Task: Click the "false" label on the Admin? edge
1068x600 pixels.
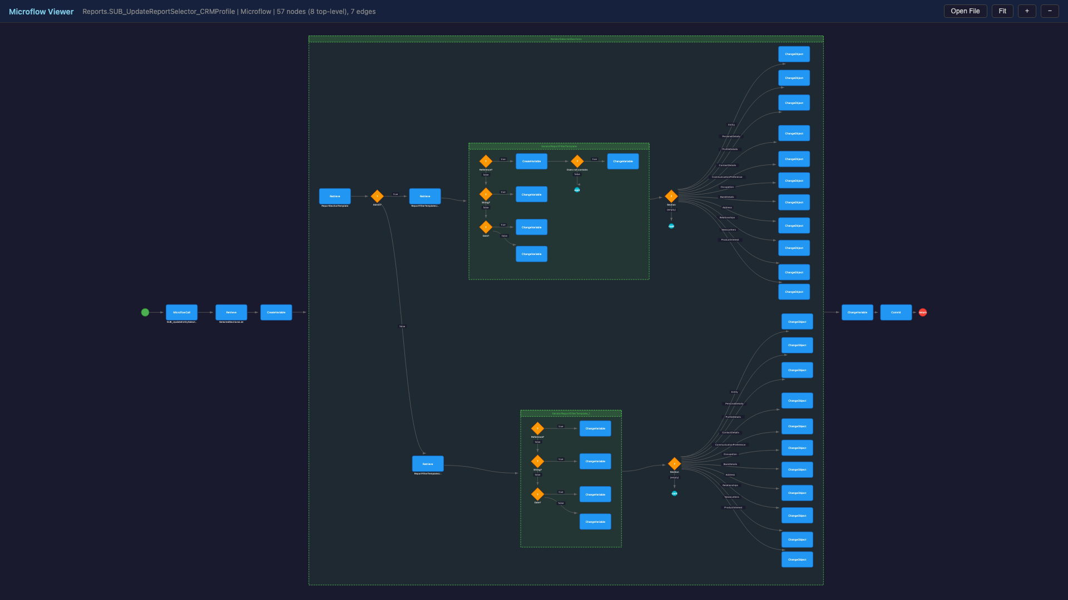Action: pos(402,326)
